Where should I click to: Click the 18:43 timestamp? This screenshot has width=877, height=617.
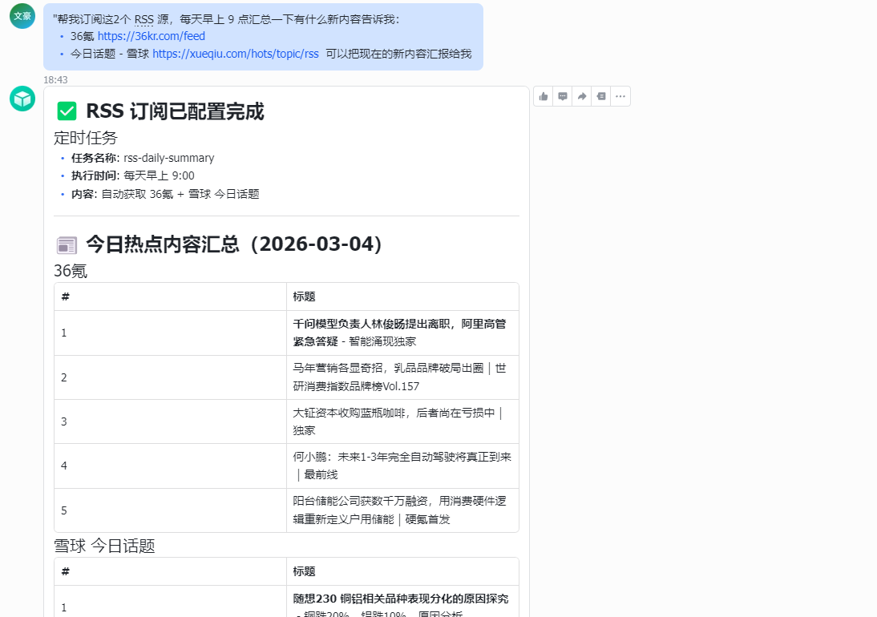[55, 79]
